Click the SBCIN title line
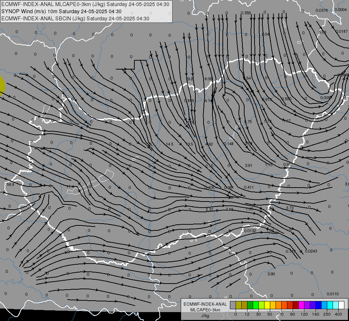Viewport: 349px width, 321px height. coord(75,19)
